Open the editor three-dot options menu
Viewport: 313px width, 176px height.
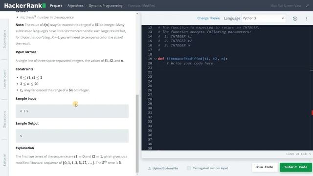click(x=307, y=19)
